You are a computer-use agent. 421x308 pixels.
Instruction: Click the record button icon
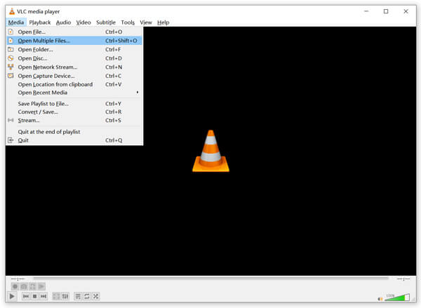(15, 286)
